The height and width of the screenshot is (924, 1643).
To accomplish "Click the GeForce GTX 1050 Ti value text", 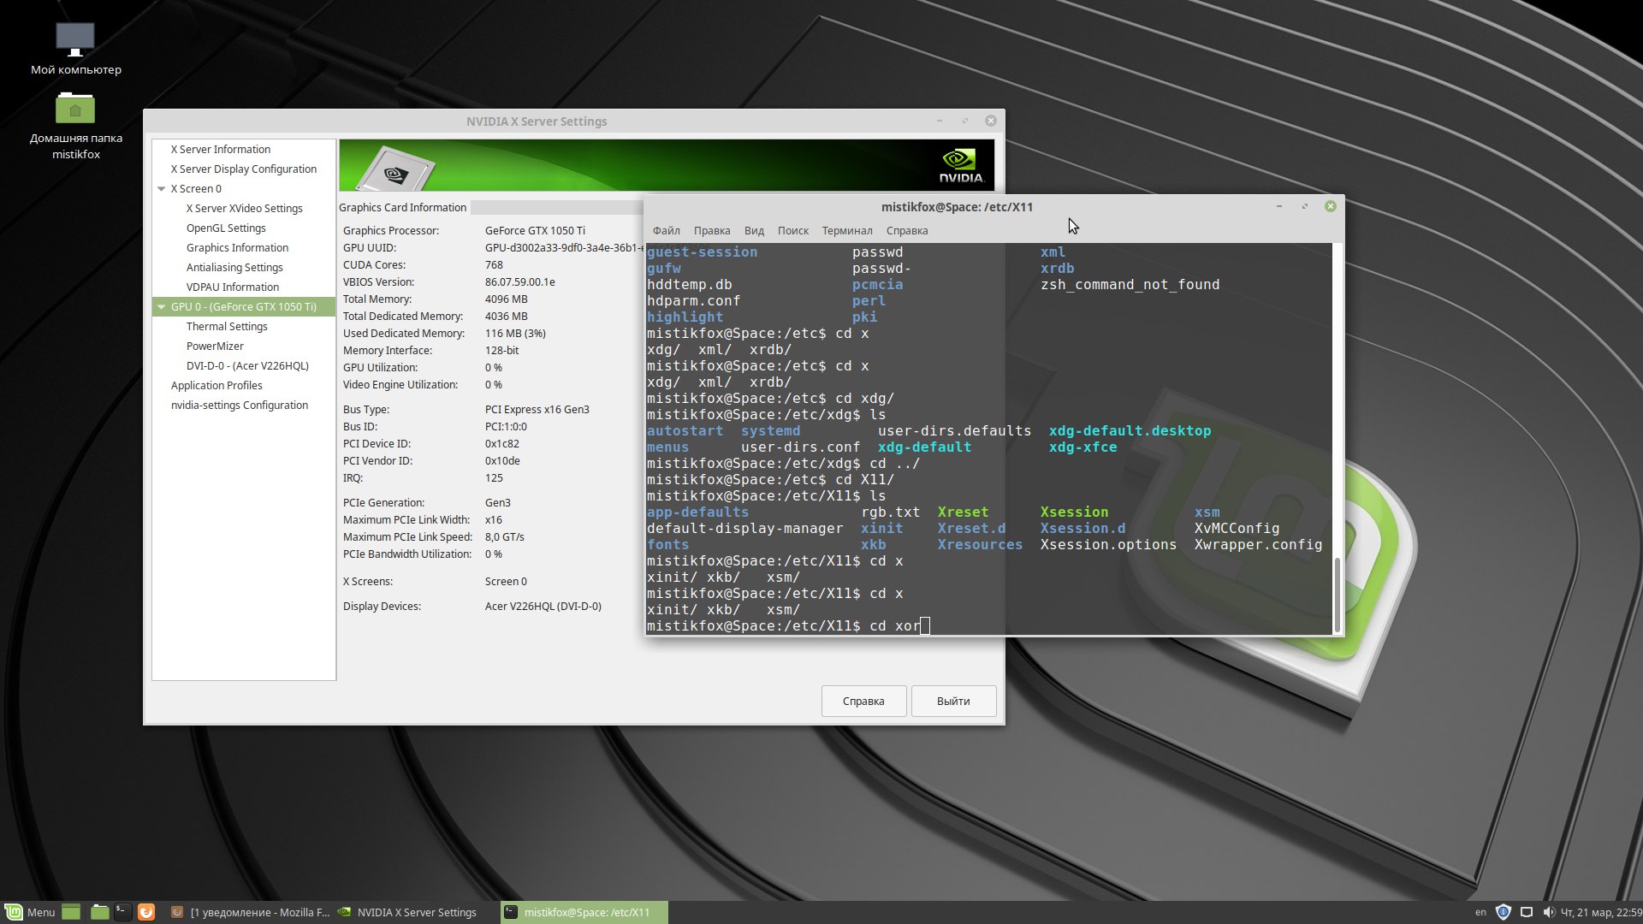I will (535, 230).
